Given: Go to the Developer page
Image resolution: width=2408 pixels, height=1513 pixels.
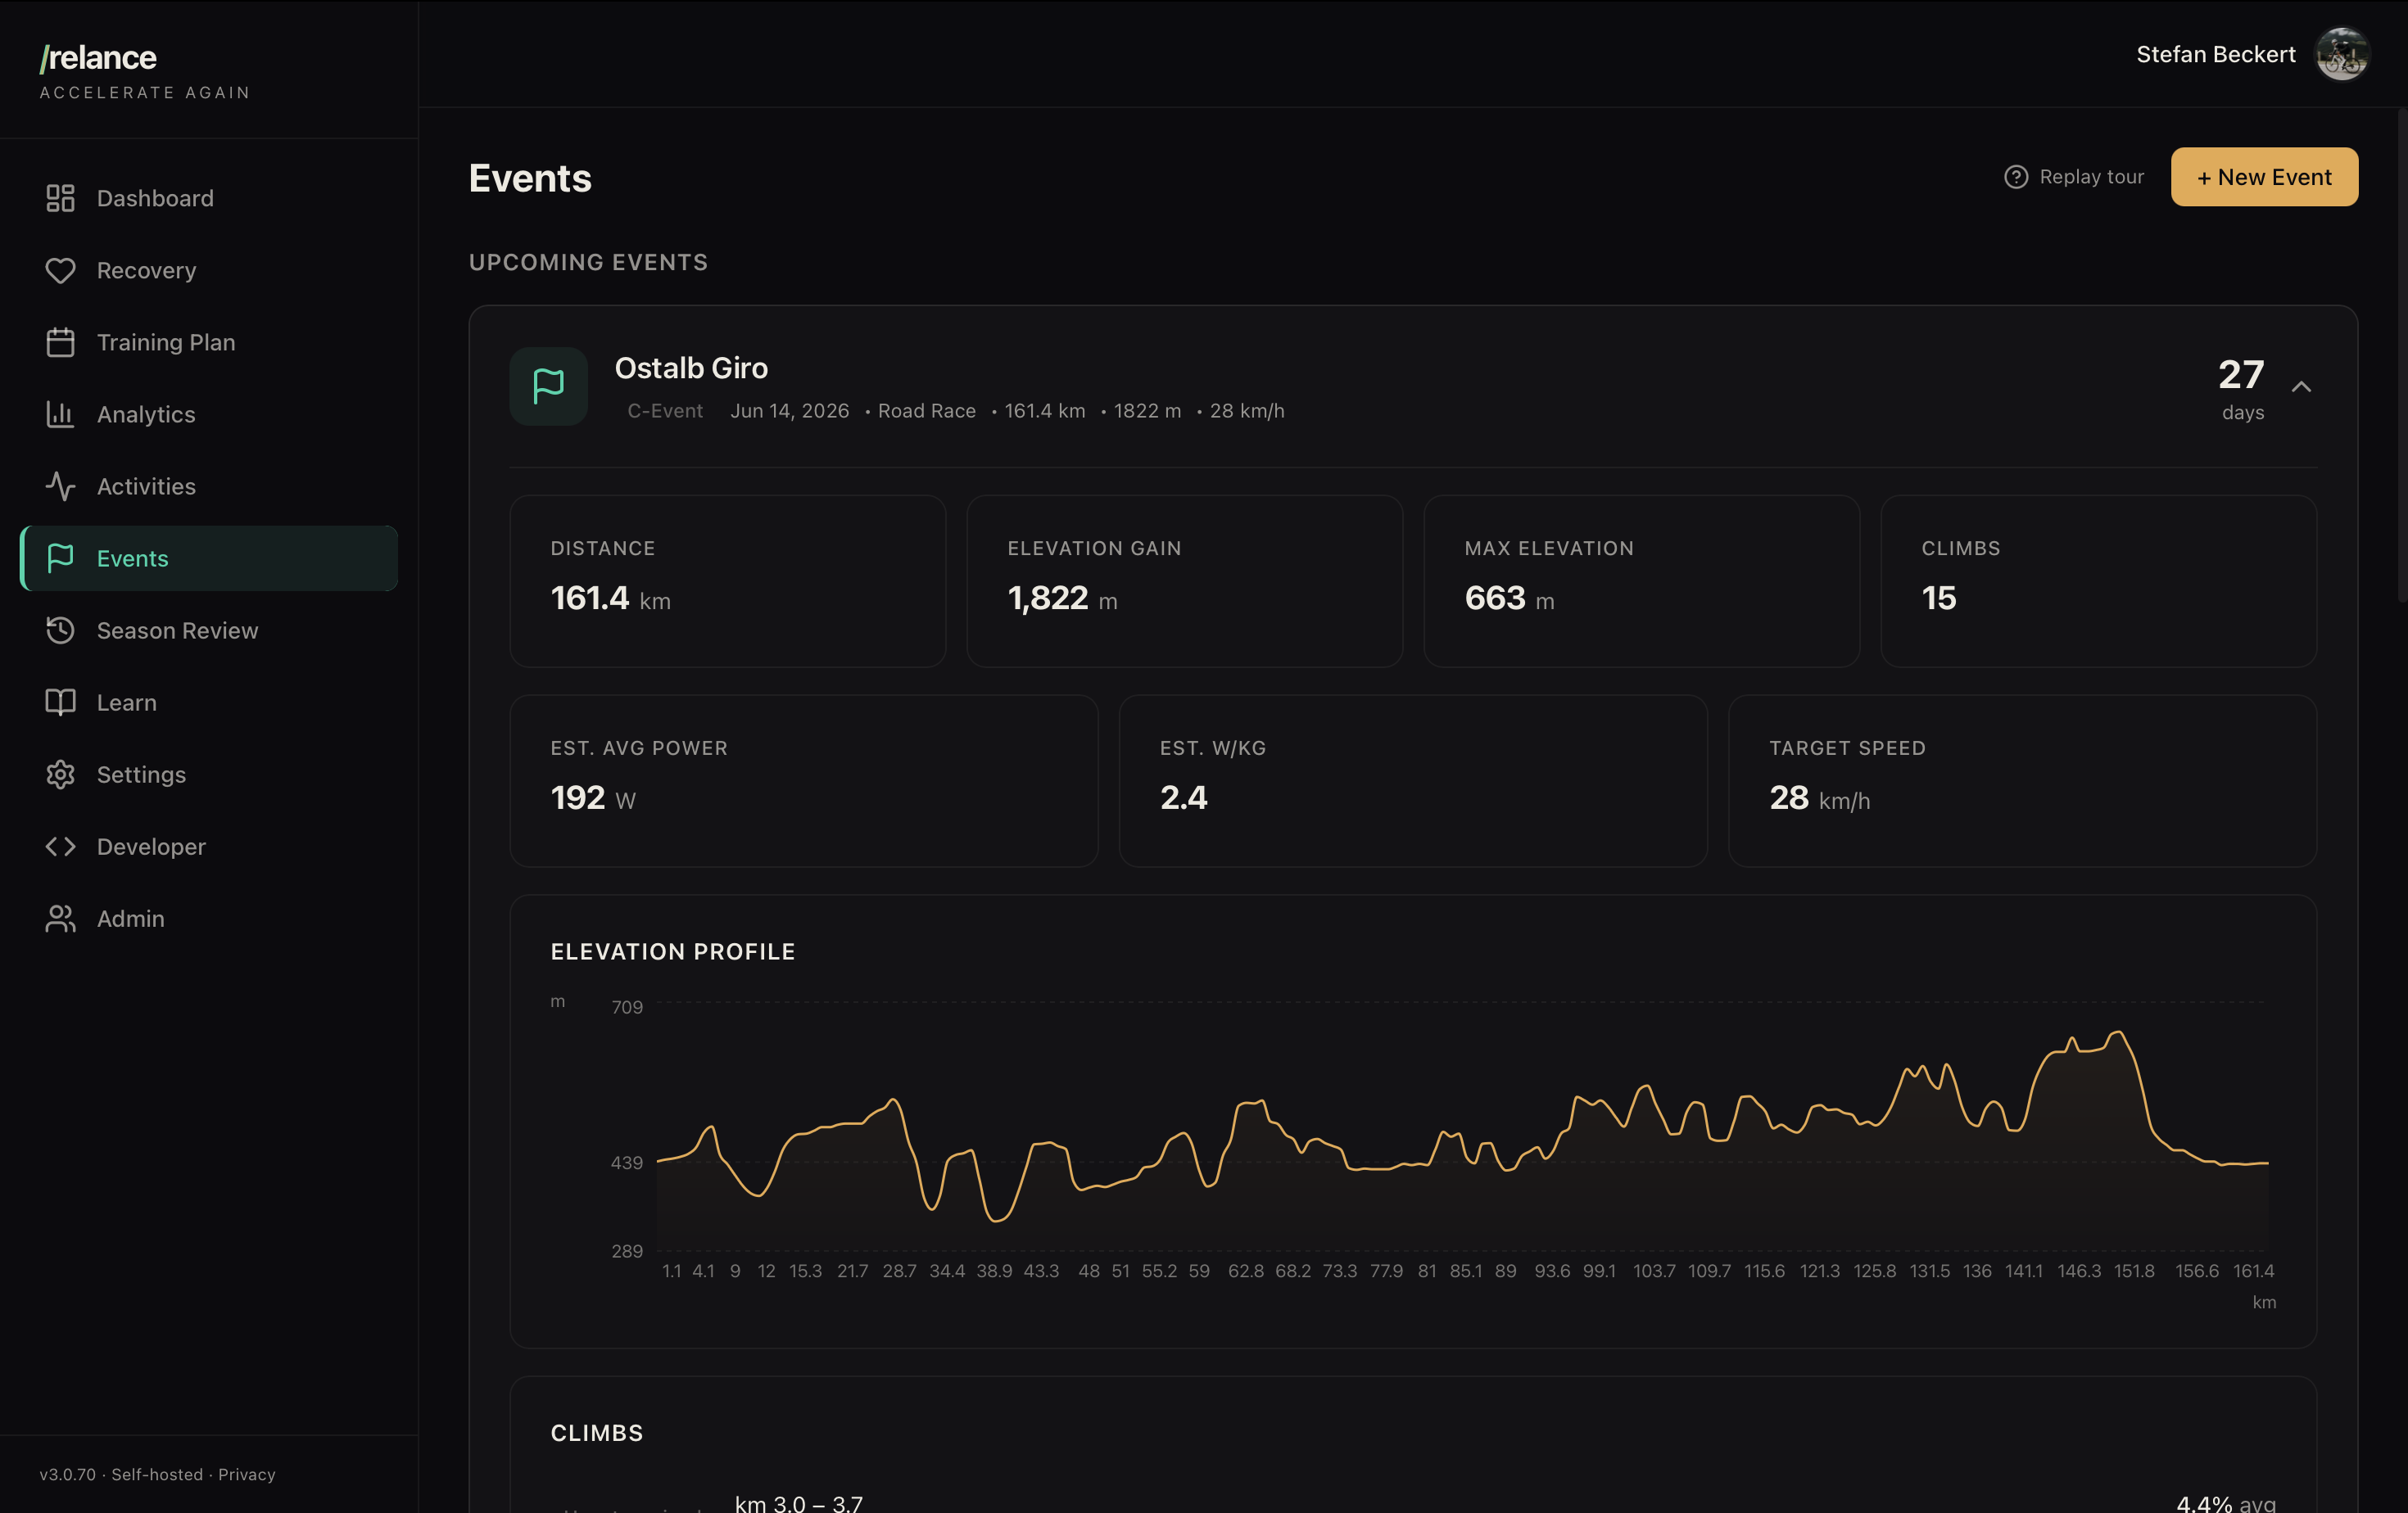Looking at the screenshot, I should (208, 846).
